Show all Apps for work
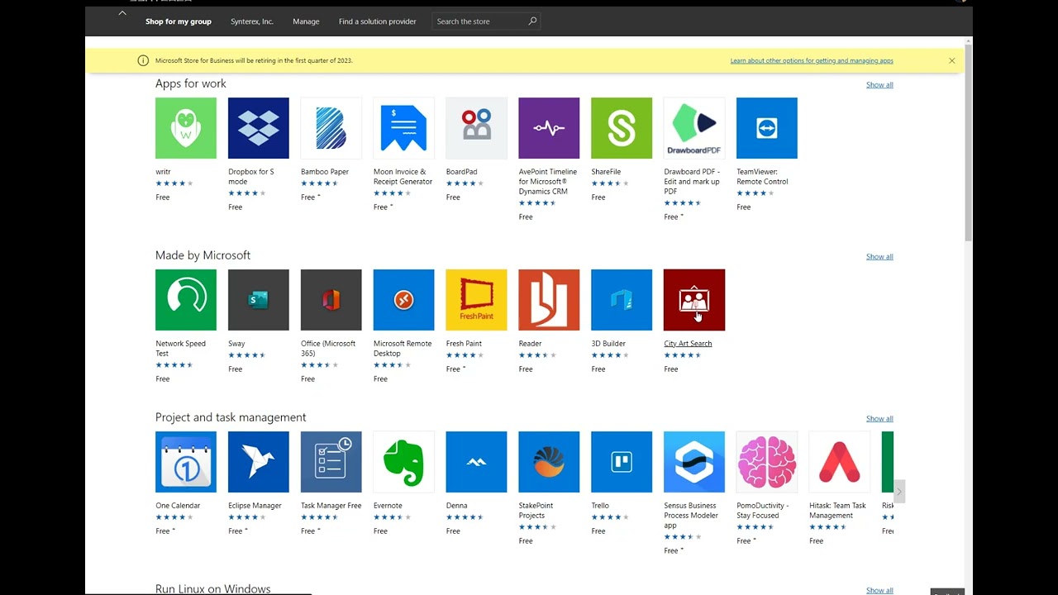The height and width of the screenshot is (595, 1058). pos(879,84)
